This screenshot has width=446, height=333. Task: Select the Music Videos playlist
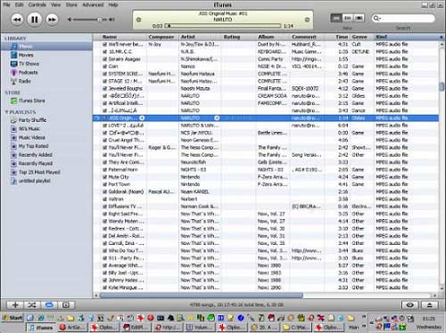pos(31,137)
